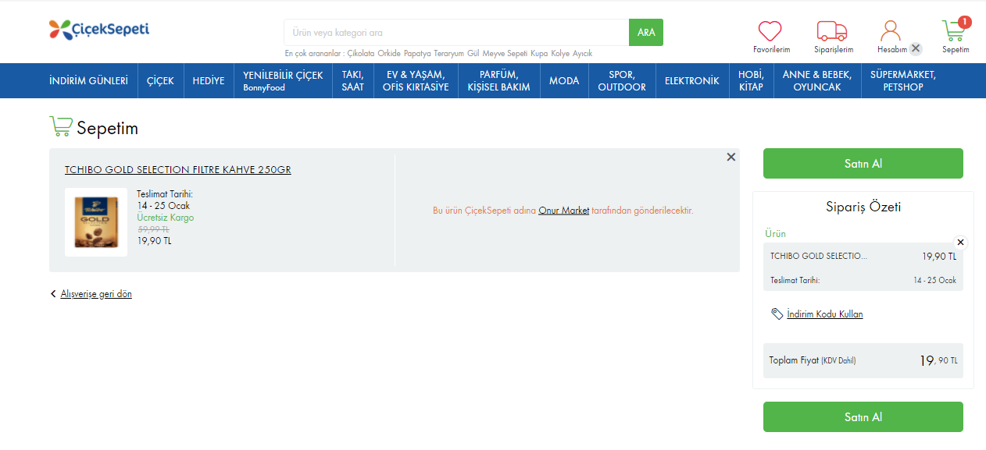The width and height of the screenshot is (986, 450).
Task: Click the 19,90 TL price under product
Action: tap(154, 241)
